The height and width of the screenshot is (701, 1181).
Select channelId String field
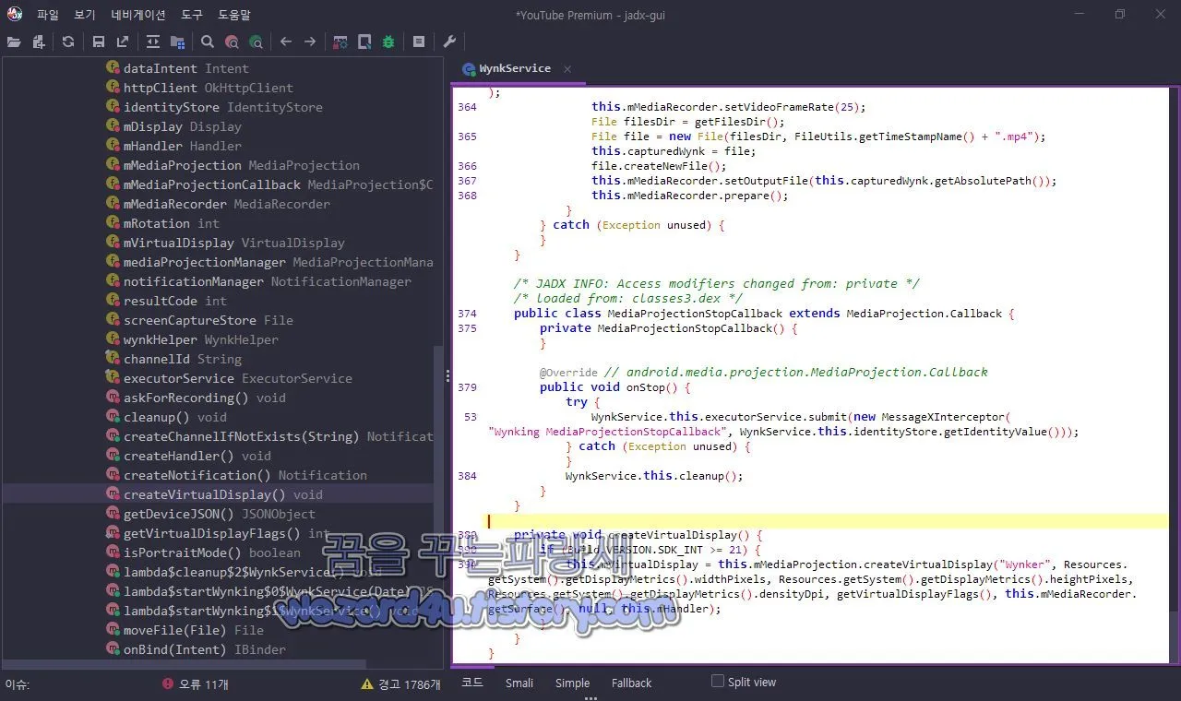(173, 359)
